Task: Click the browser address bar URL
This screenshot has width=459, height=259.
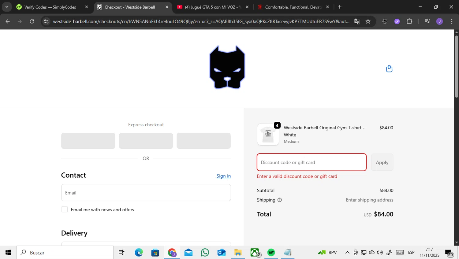Action: pyautogui.click(x=201, y=21)
